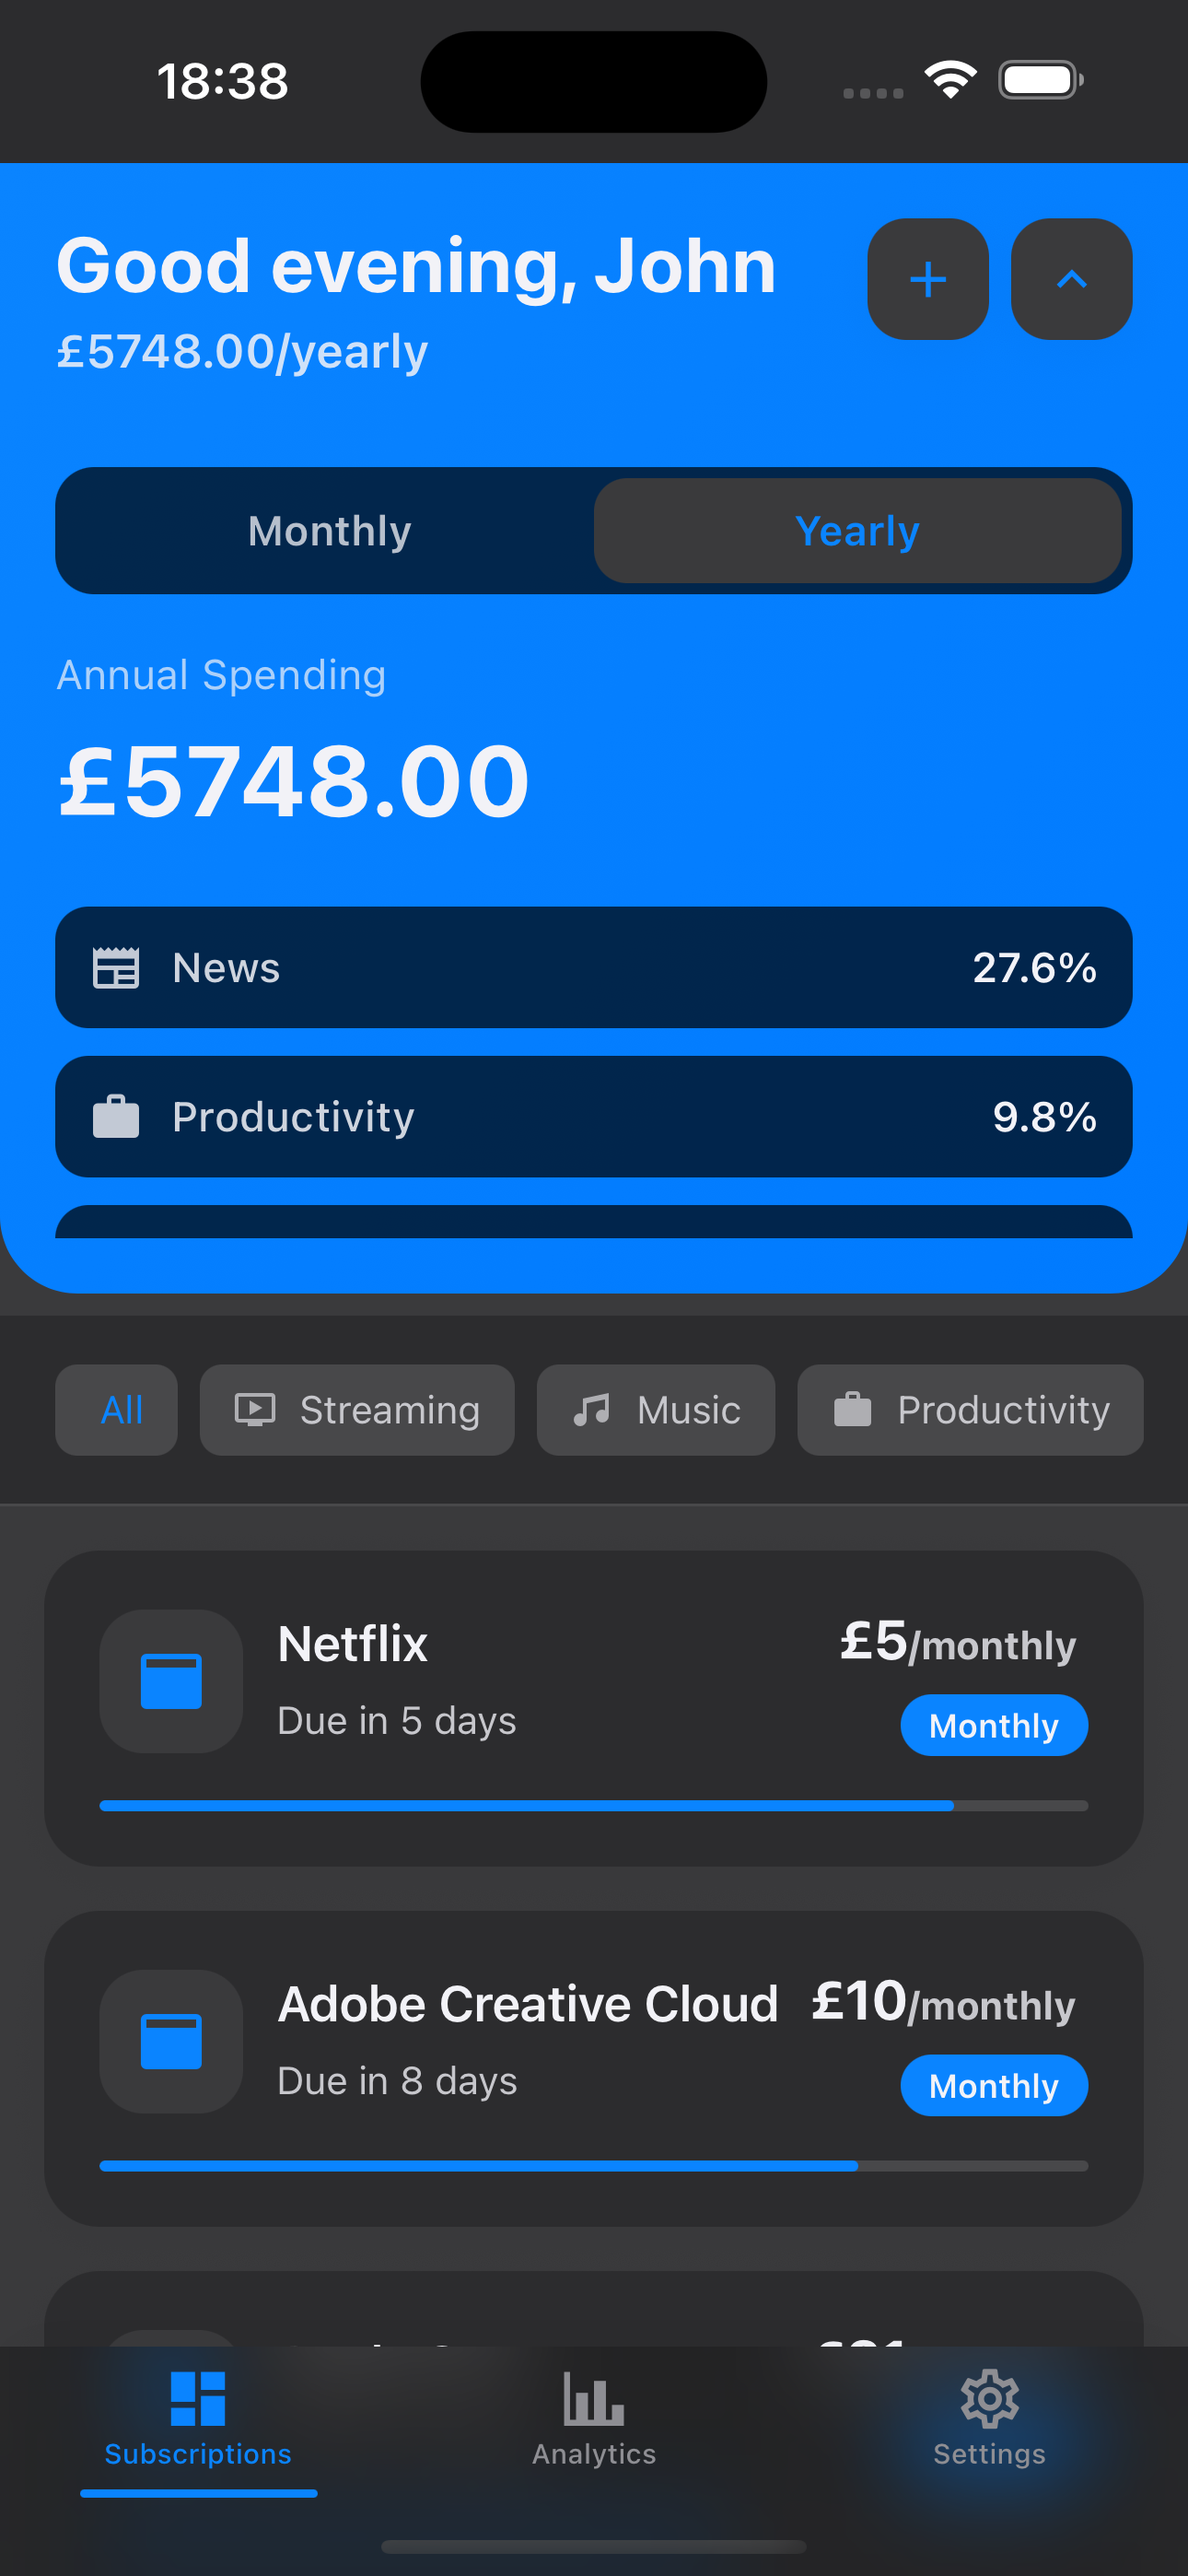Filter list by Productivity chip
This screenshot has height=2576, width=1188.
[970, 1410]
